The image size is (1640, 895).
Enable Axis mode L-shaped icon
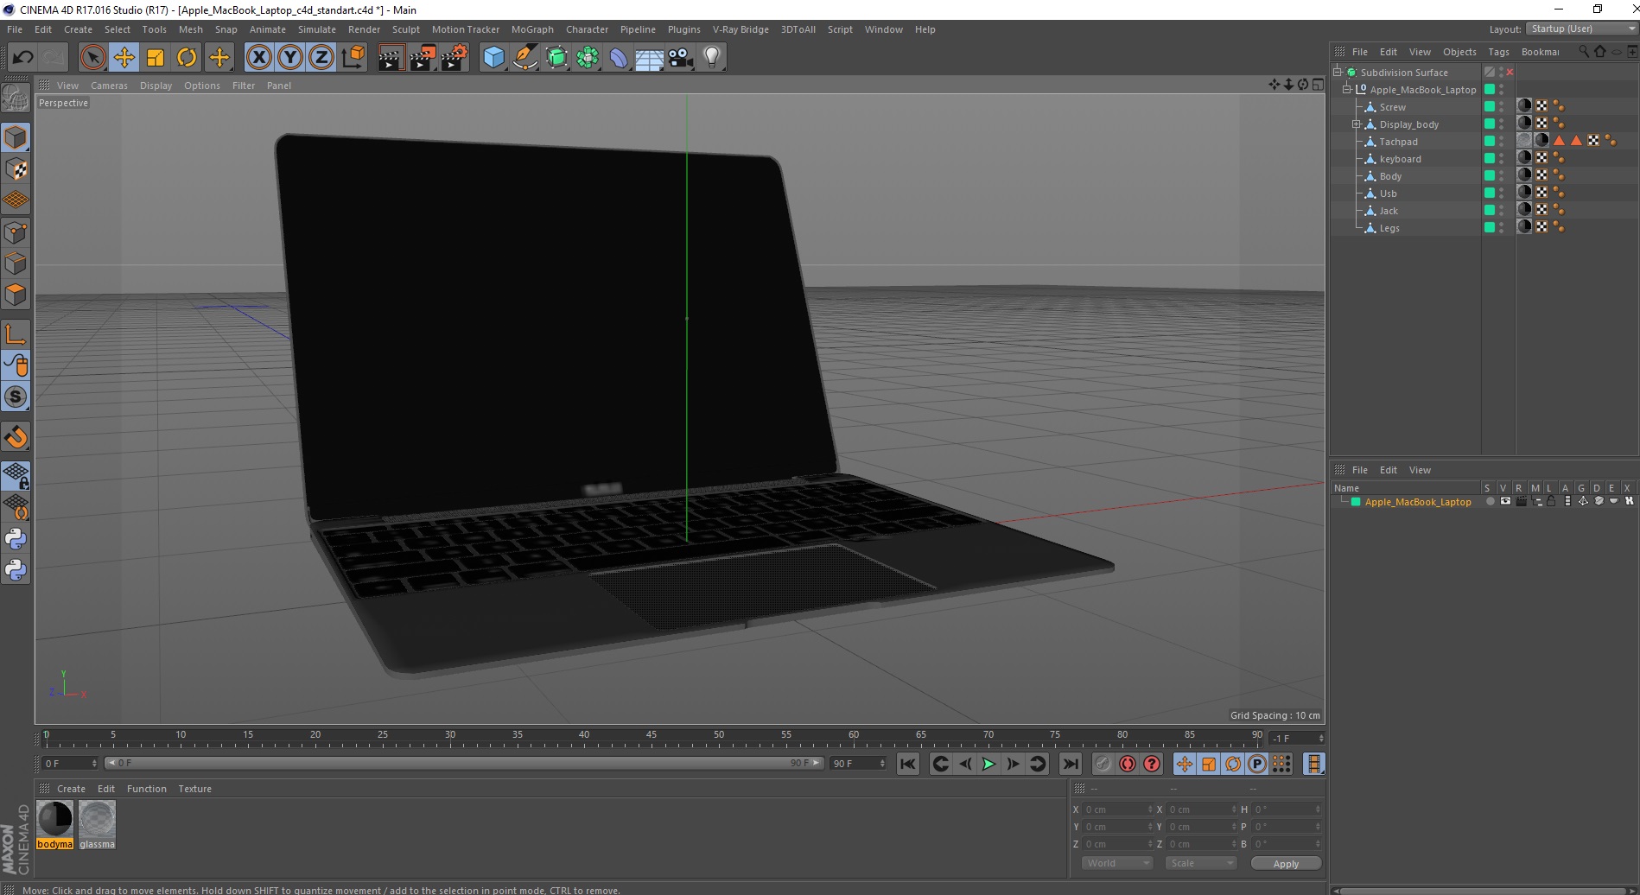(16, 334)
